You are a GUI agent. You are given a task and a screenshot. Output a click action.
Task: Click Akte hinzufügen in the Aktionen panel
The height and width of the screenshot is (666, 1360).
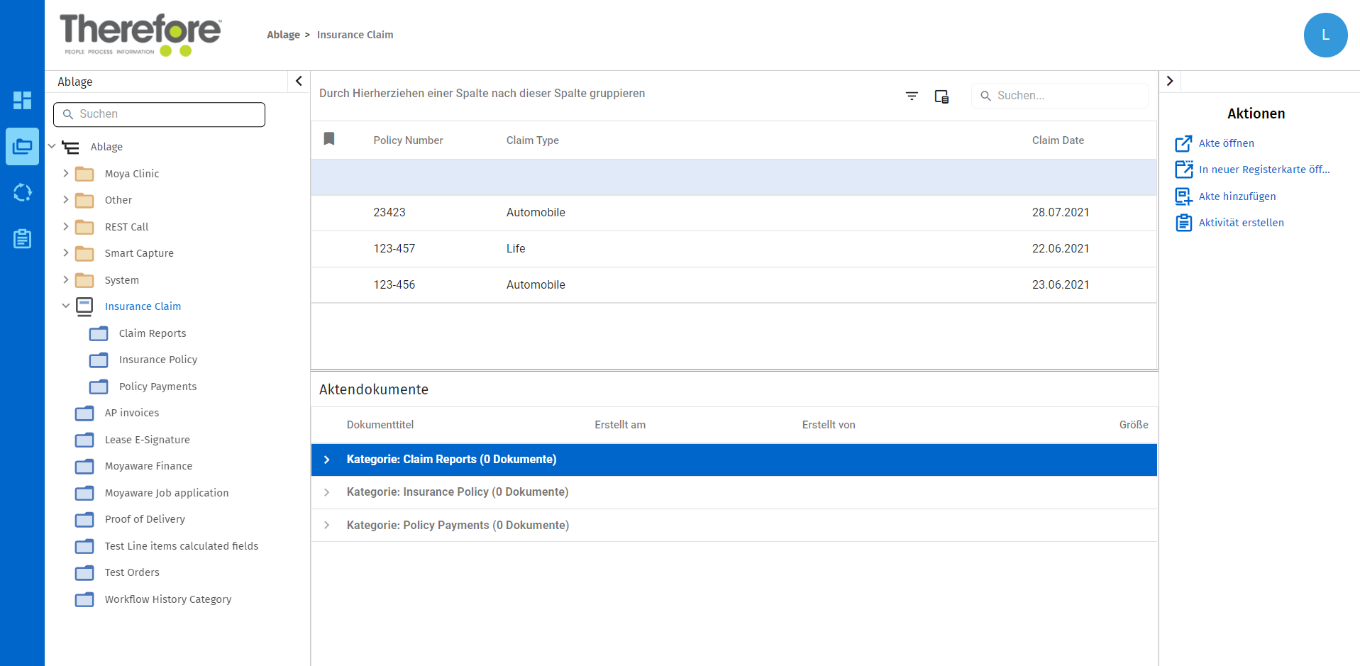pos(1237,196)
